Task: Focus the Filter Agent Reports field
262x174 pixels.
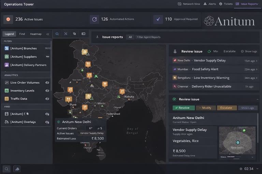Action: (148, 37)
